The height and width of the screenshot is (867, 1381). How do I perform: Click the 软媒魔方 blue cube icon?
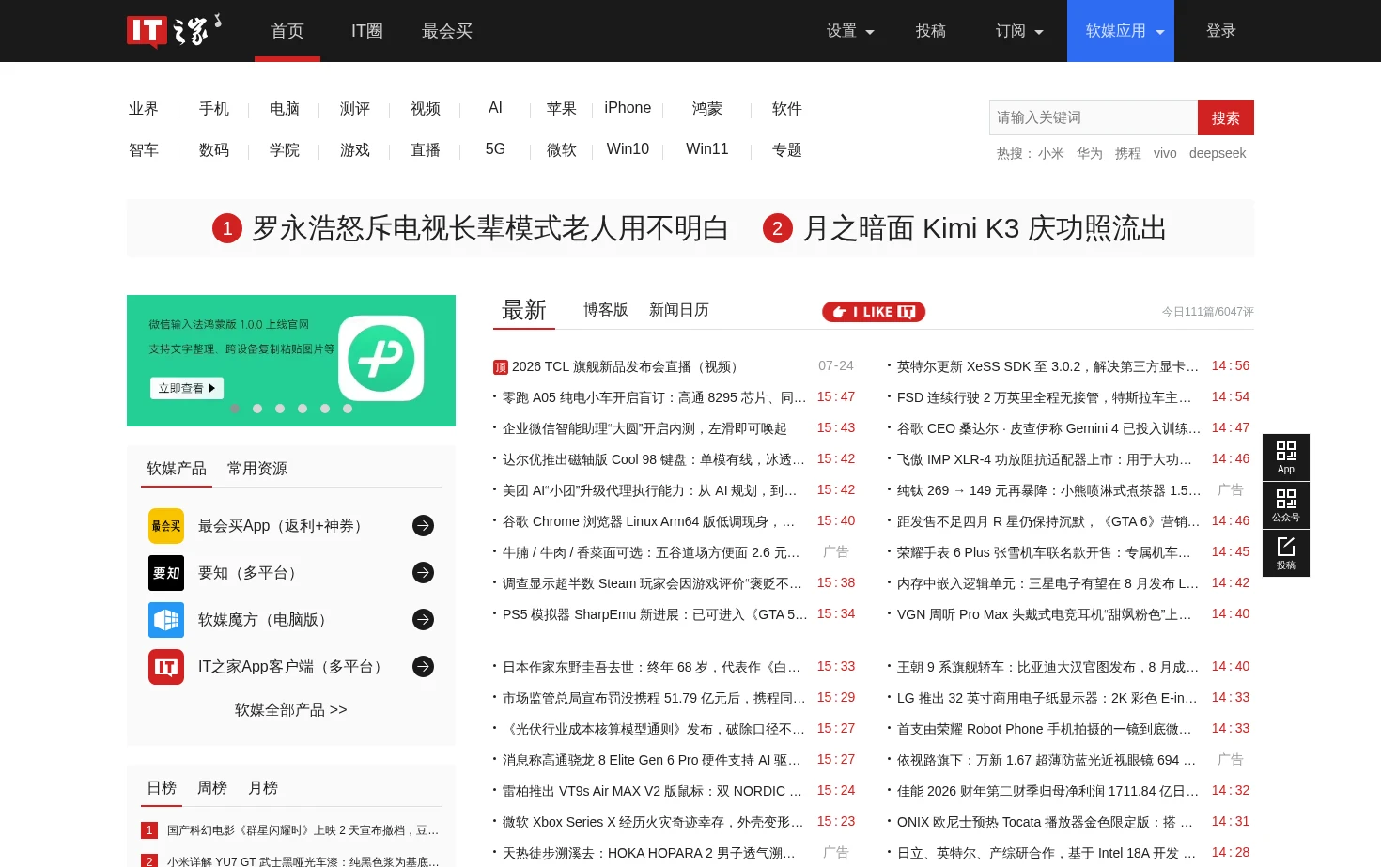166,620
